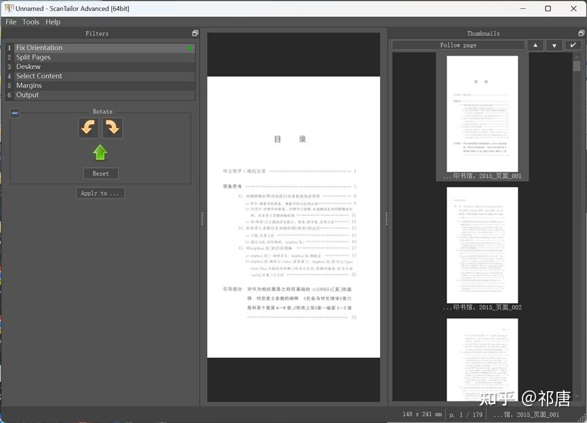This screenshot has height=423, width=587.
Task: Open the File menu
Action: click(10, 22)
